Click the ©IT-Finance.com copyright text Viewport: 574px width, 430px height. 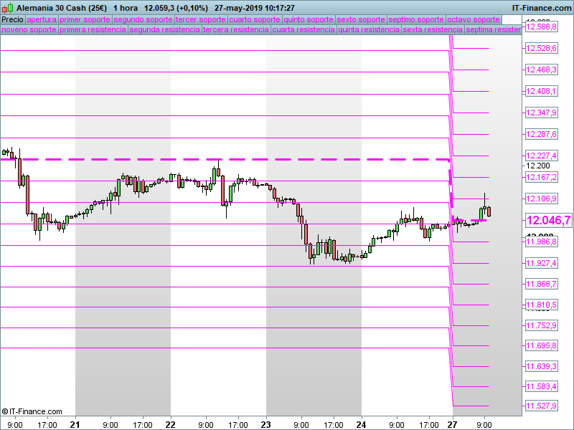click(32, 411)
